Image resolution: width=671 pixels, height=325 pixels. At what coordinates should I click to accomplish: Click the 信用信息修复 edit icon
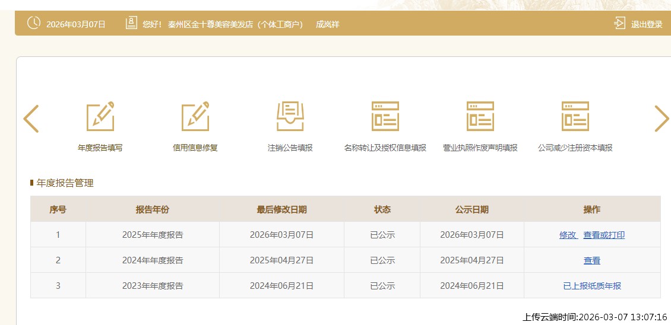[195, 116]
